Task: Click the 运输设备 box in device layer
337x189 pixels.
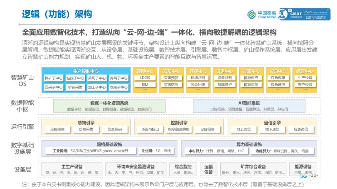Action: (x=208, y=169)
